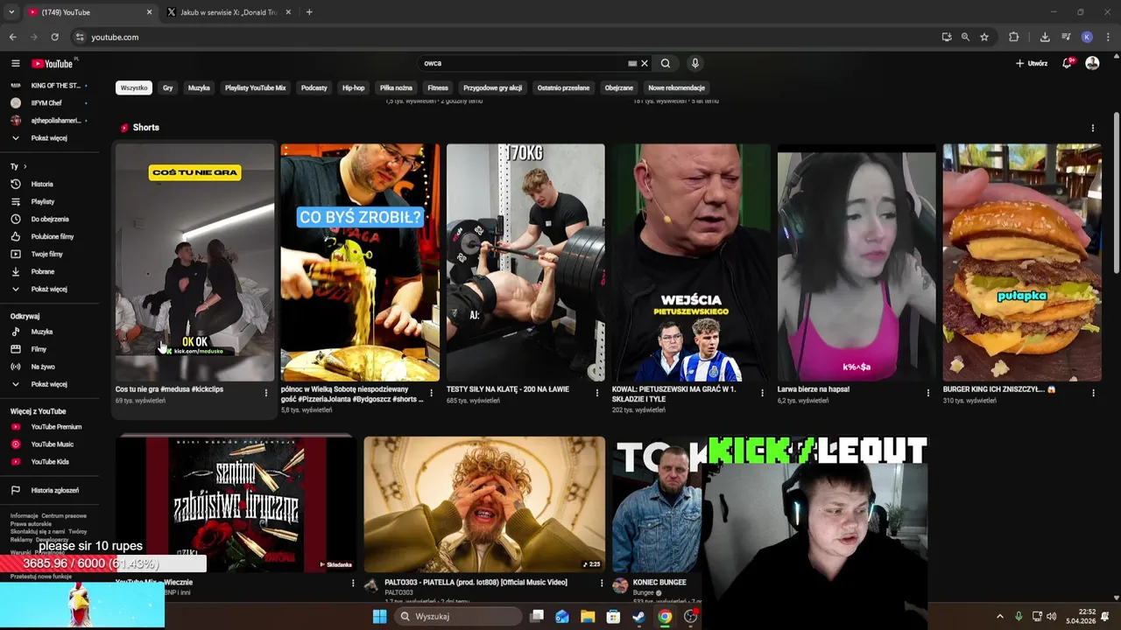Open Historia in the sidebar
This screenshot has width=1121, height=630.
(42, 184)
